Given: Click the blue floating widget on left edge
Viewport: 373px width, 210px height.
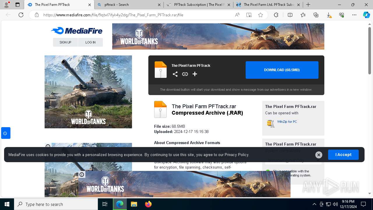Looking at the screenshot, I should [6, 133].
